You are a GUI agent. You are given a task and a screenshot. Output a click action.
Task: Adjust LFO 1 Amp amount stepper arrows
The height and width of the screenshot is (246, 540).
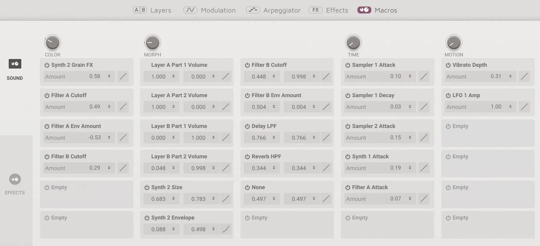click(510, 107)
